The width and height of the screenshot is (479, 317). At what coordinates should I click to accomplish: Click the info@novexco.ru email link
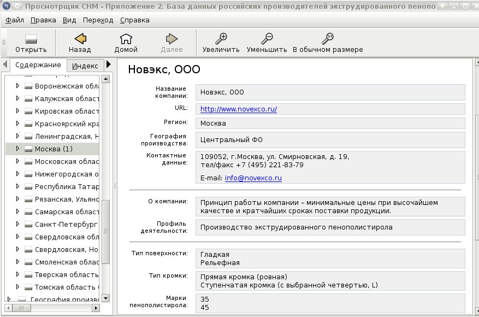point(253,178)
